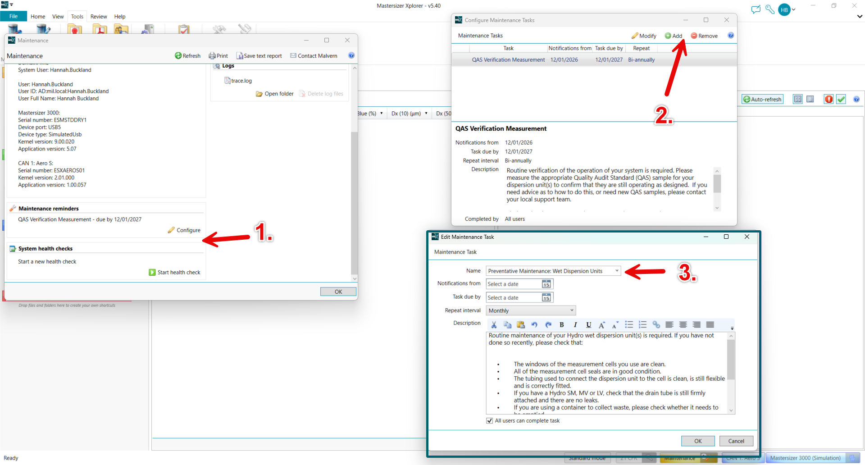Open the File menu
This screenshot has width=865, height=465.
[14, 17]
